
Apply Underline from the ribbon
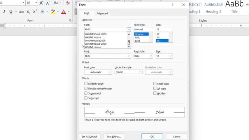[11, 12]
